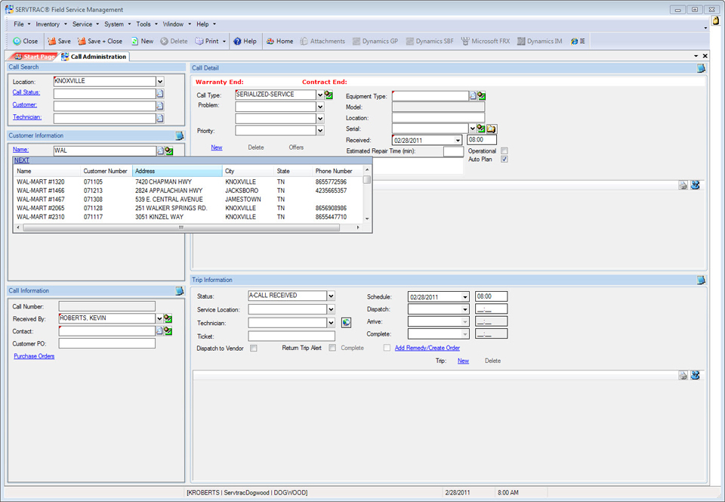Open the Service Location dropdown

(331, 309)
